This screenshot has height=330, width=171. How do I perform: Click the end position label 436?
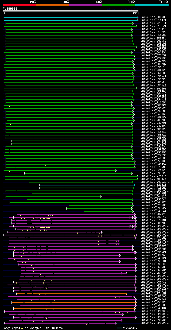(135, 13)
